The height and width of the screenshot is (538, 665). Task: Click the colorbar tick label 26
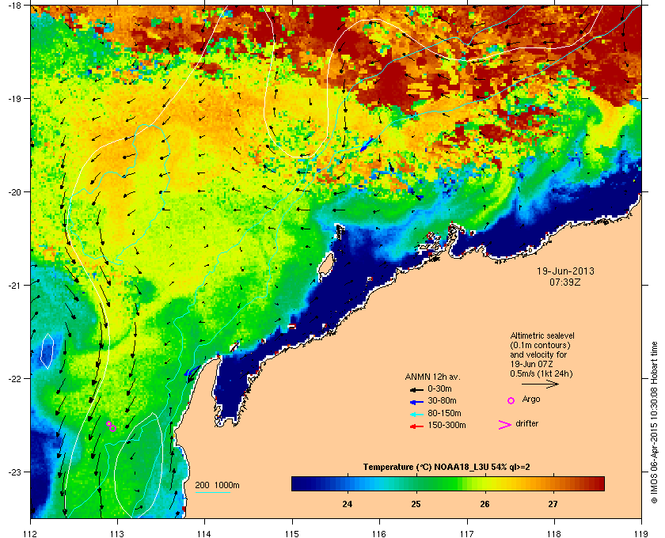point(484,504)
